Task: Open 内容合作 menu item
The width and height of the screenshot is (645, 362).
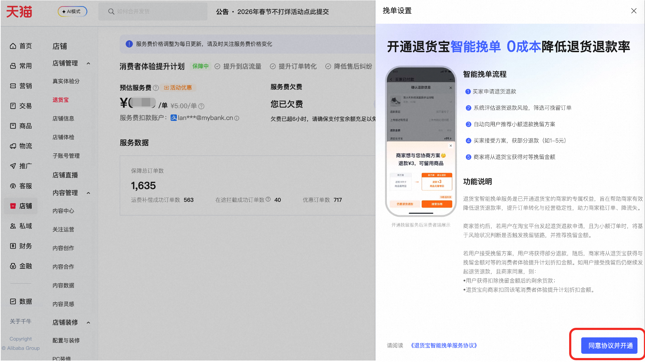Action: (x=63, y=267)
